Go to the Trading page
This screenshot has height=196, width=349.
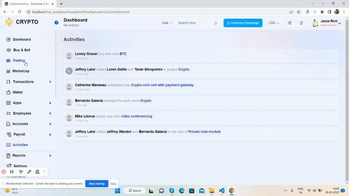coord(19,60)
